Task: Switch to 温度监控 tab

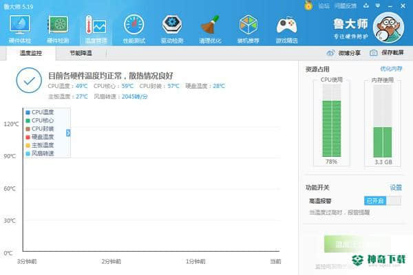Action: (31, 53)
